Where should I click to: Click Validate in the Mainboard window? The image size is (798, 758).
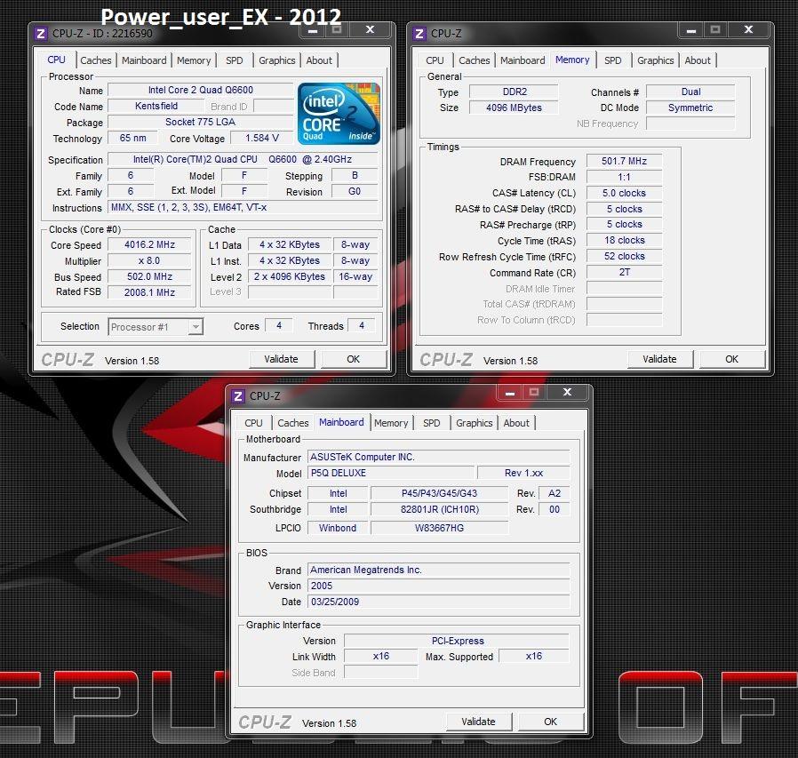click(x=478, y=722)
